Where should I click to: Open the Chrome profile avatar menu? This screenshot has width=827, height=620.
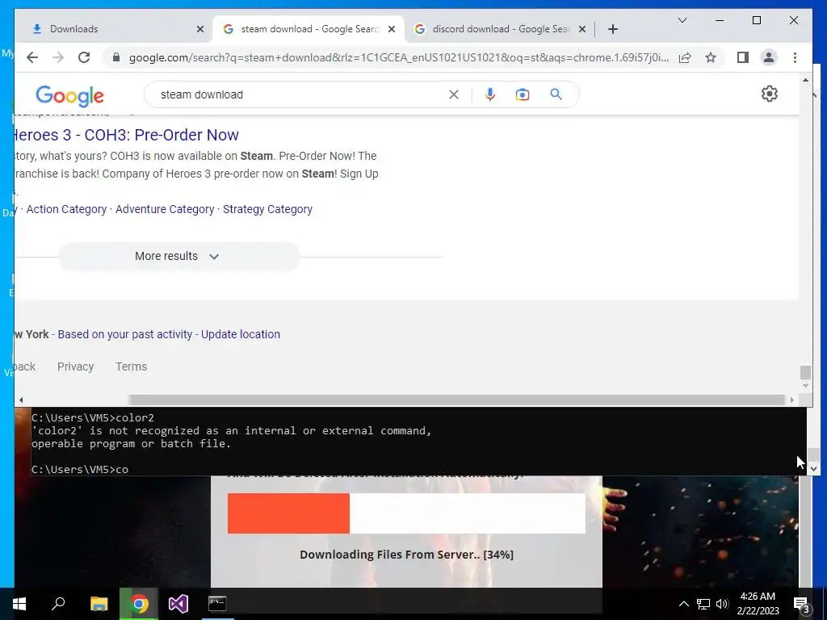[x=769, y=57]
